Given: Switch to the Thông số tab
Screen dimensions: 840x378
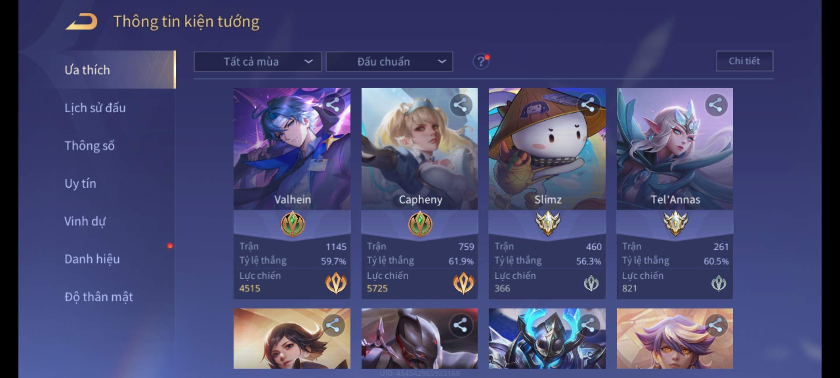Looking at the screenshot, I should 90,146.
